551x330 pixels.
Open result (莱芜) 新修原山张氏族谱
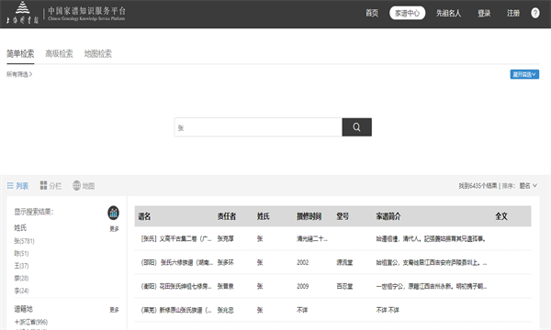176,311
